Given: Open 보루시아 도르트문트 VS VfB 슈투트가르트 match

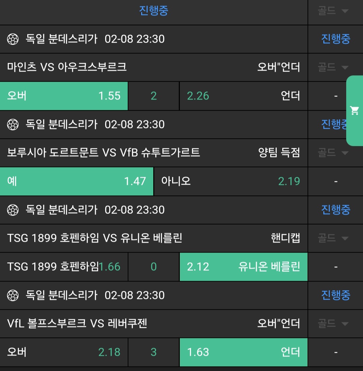Looking at the screenshot, I should pos(104,153).
